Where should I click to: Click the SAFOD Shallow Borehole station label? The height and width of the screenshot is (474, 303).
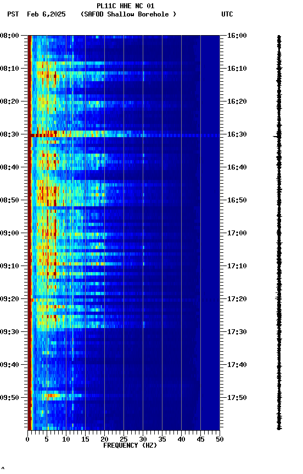pyautogui.click(x=128, y=14)
